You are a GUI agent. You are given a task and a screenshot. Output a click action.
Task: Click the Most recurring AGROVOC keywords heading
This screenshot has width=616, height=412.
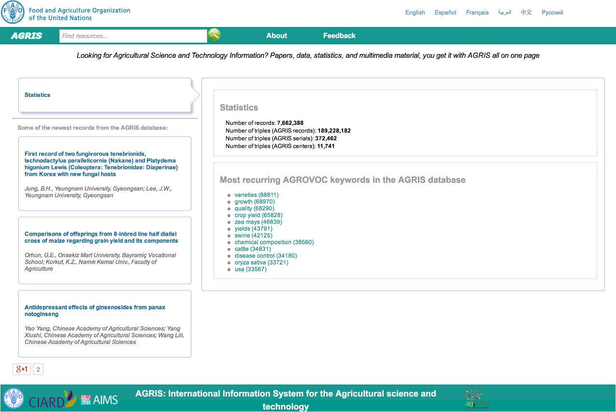point(343,180)
